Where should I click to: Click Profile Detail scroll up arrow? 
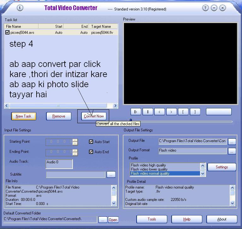(233, 188)
